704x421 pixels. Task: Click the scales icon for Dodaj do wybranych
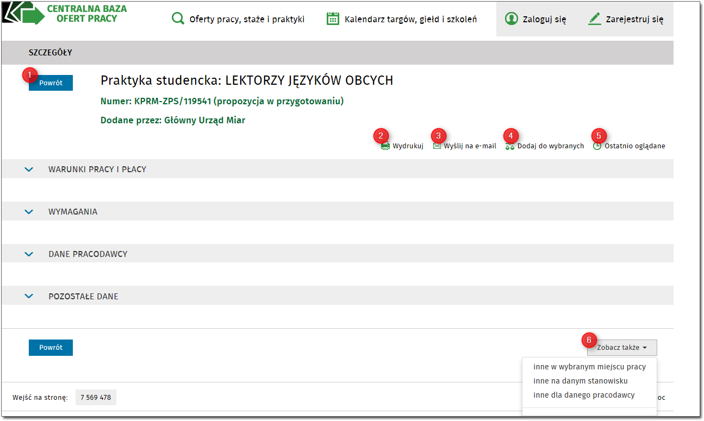point(510,146)
